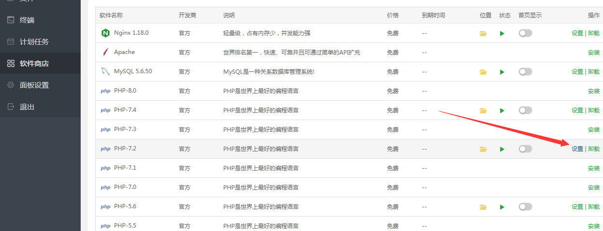Open 设置 for MySQL 5.6.50
Viewport: 603px width, 231px height.
click(x=577, y=72)
